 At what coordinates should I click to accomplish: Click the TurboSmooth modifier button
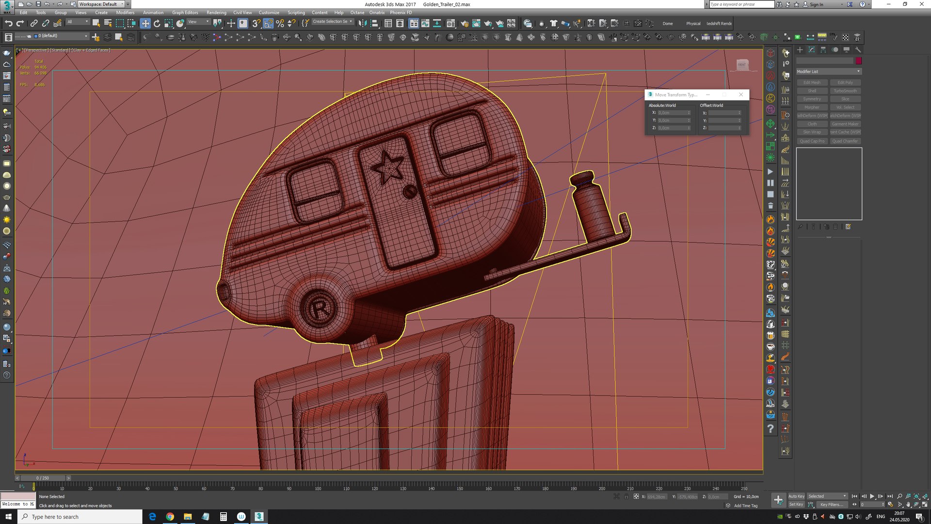click(x=845, y=91)
